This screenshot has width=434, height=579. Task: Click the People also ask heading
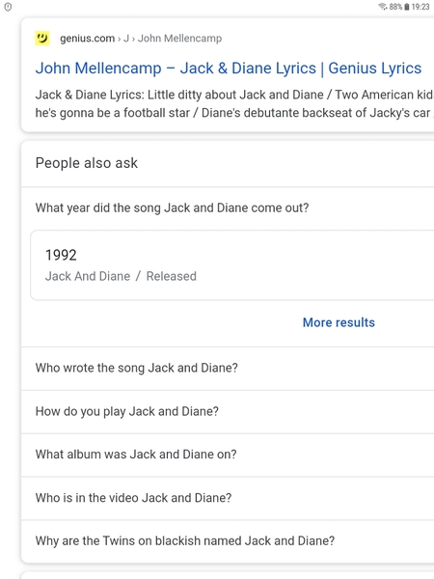pos(87,163)
